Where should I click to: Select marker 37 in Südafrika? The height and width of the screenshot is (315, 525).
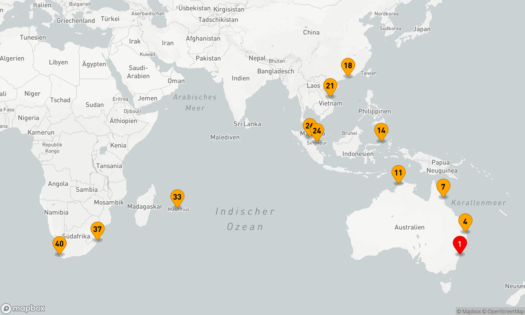coord(97,229)
